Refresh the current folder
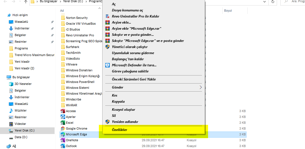 click(x=273, y=2)
